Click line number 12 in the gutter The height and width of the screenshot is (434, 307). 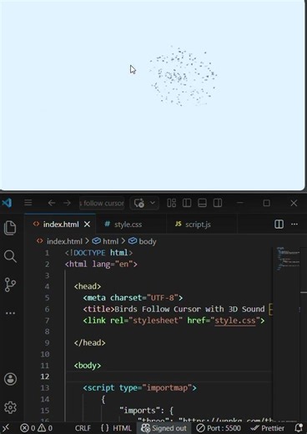click(45, 376)
